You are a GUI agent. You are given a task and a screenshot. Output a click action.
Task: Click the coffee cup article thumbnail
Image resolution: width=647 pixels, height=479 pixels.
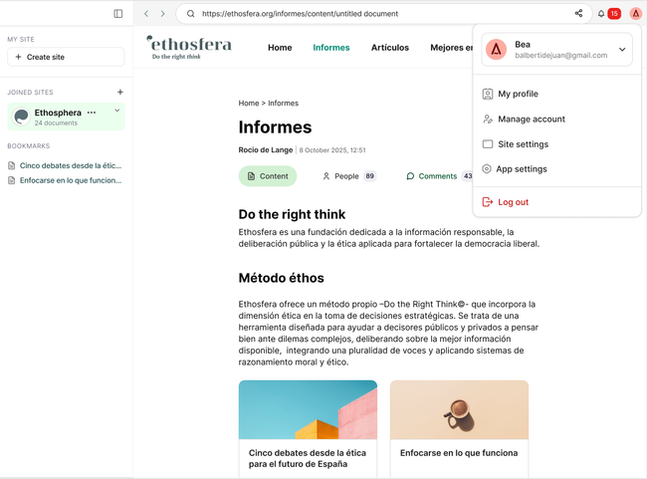coord(459,409)
